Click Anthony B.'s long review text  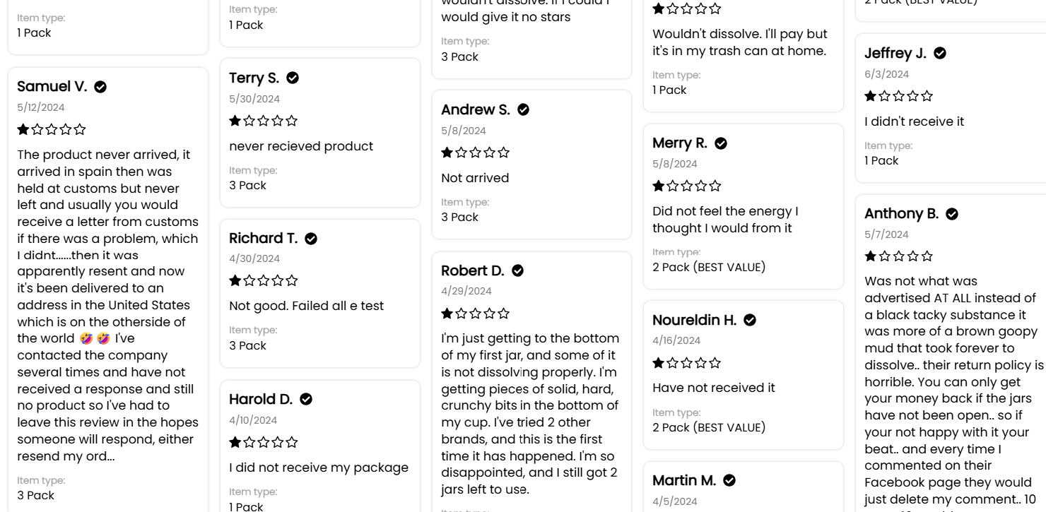point(954,393)
